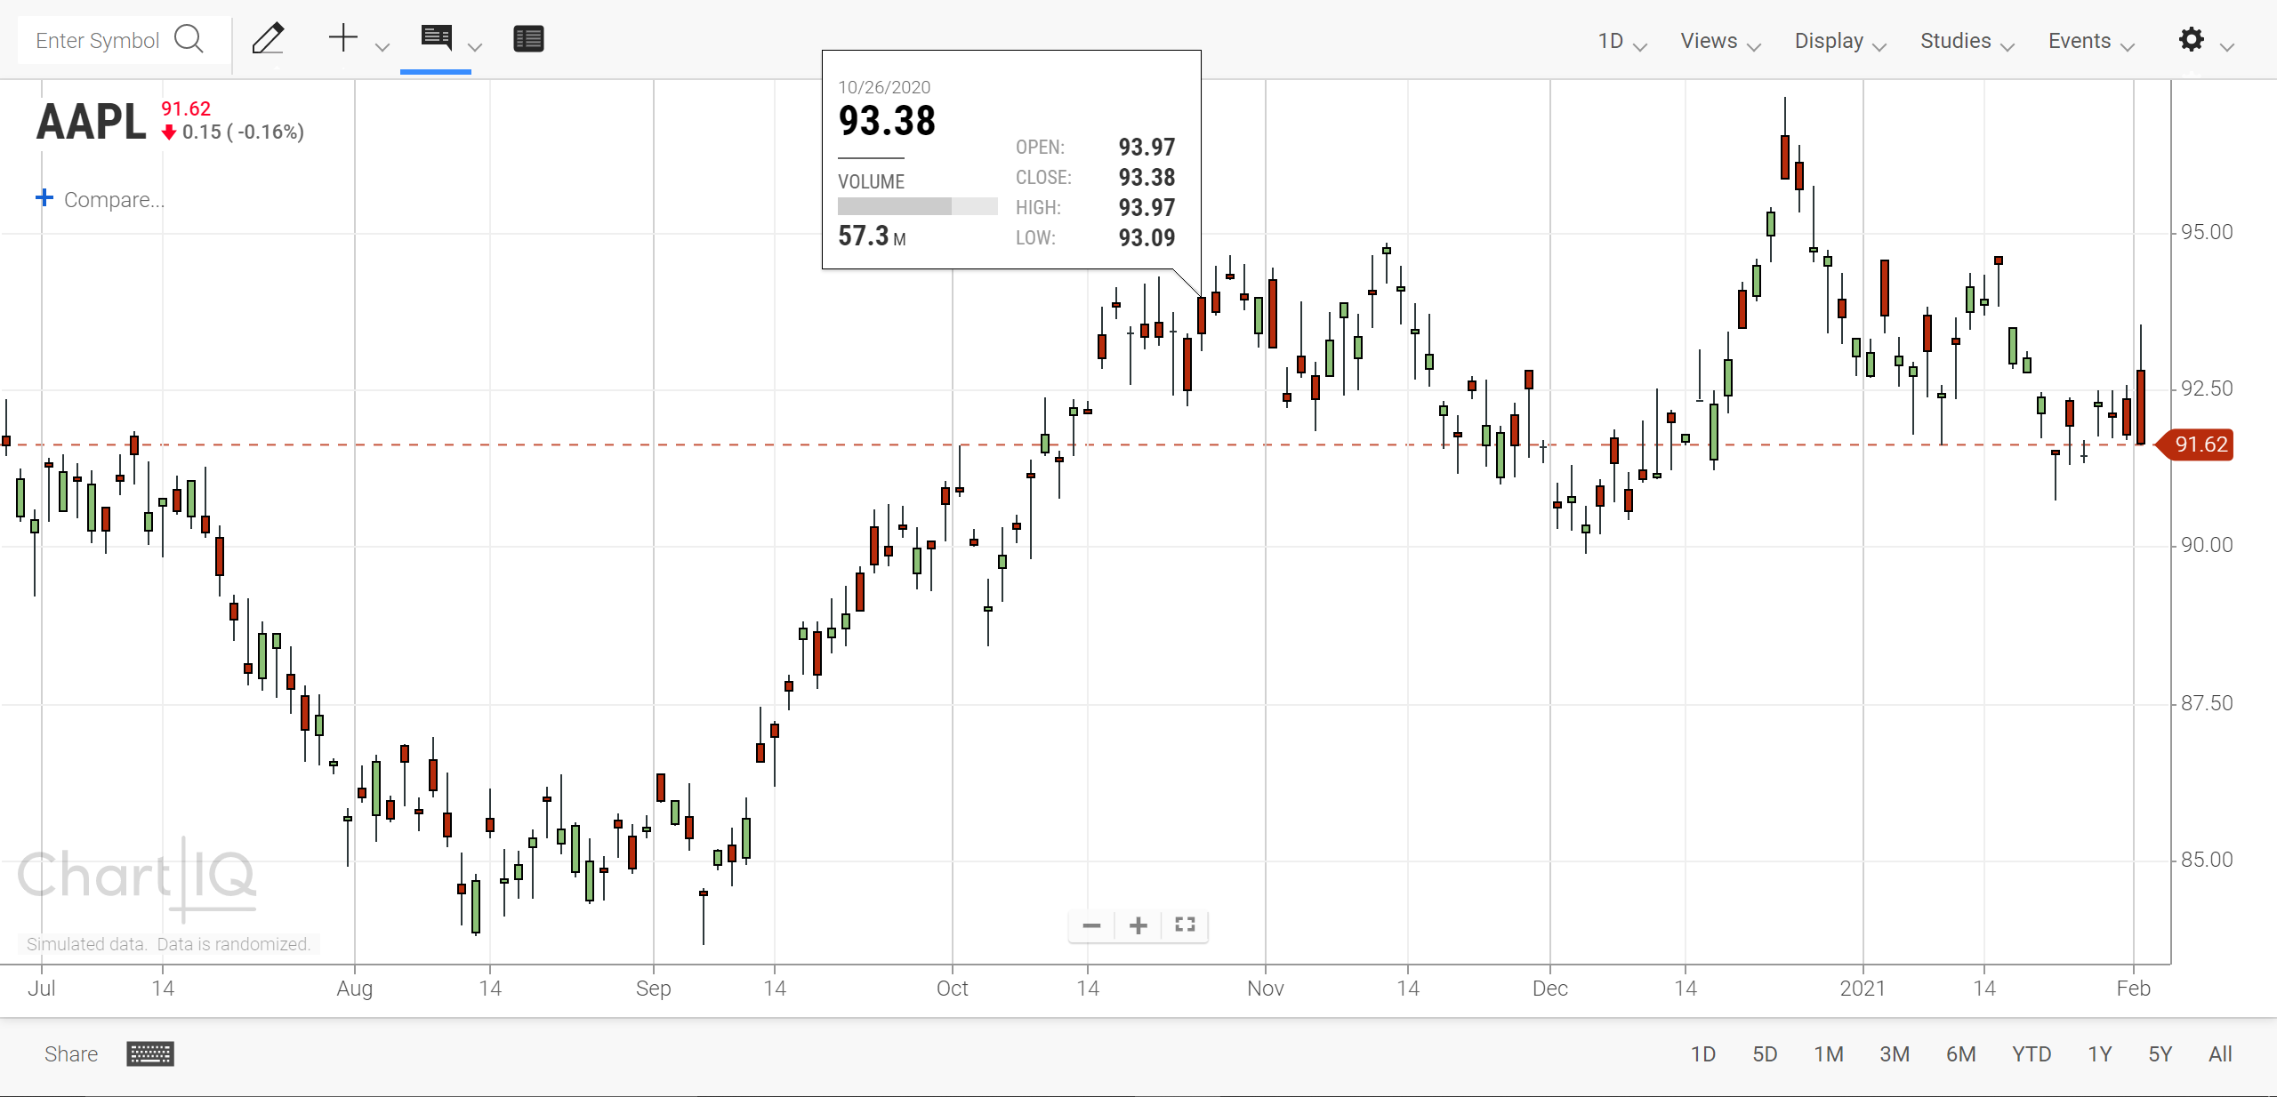Image resolution: width=2277 pixels, height=1097 pixels.
Task: Click the Compare... series field
Action: (x=114, y=199)
